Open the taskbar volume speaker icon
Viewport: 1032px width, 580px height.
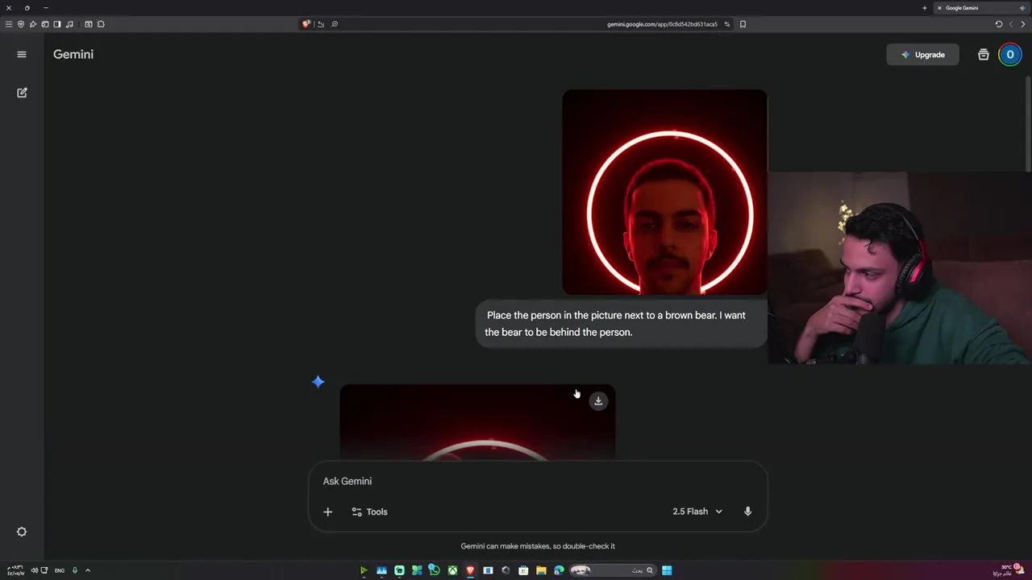[34, 570]
